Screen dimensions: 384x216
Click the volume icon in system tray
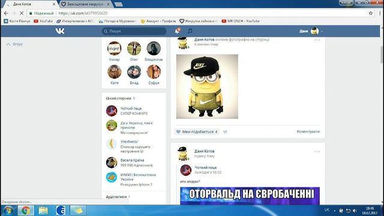click(x=355, y=211)
